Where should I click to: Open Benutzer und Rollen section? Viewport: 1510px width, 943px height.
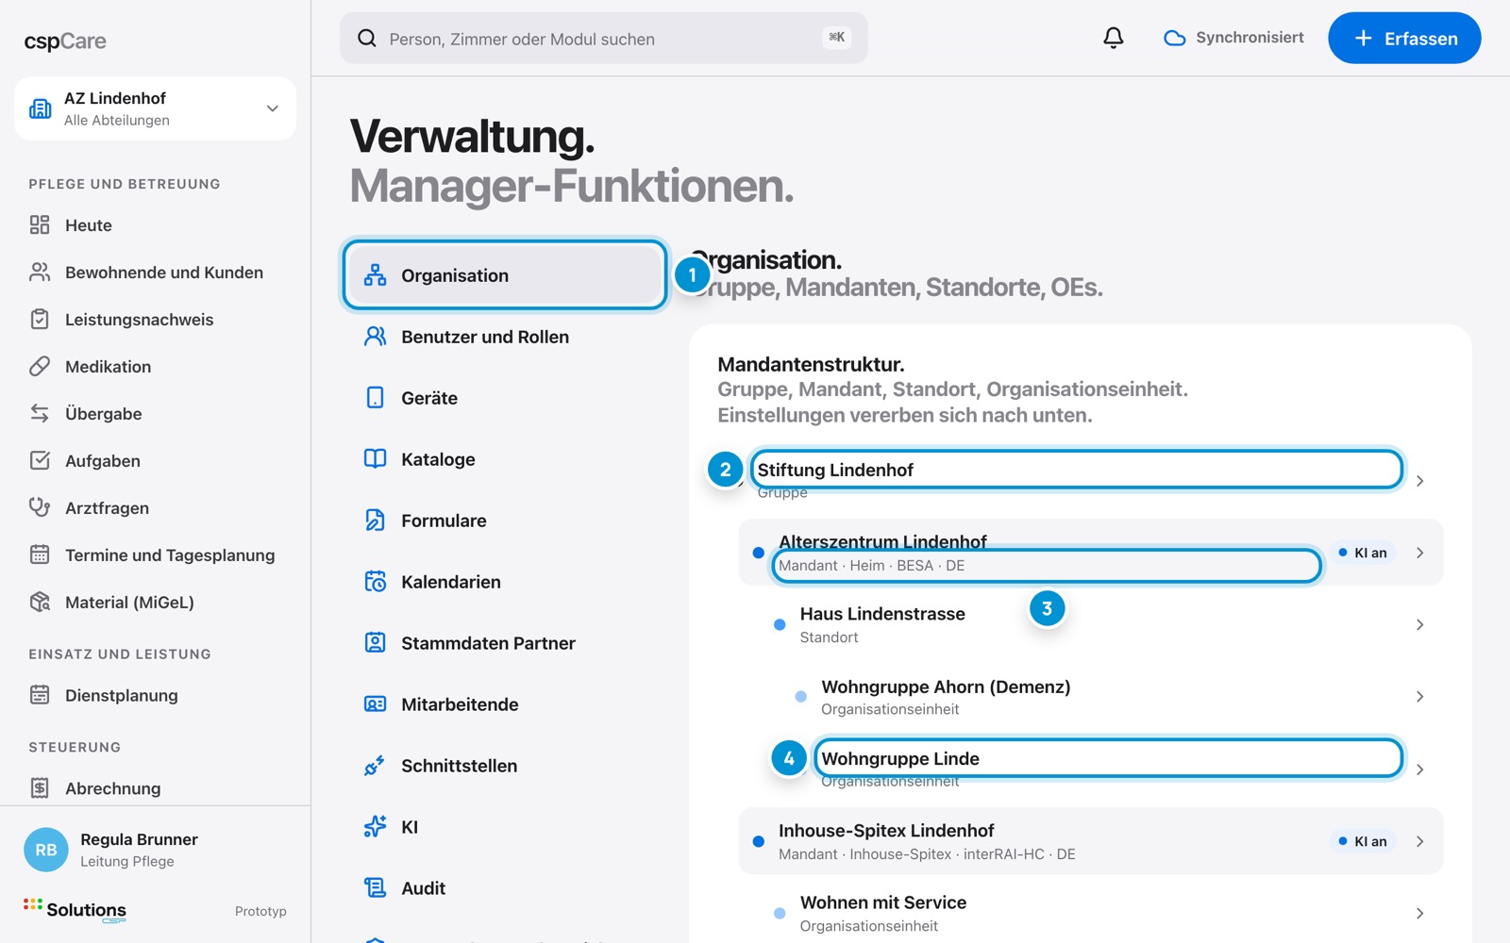(505, 337)
